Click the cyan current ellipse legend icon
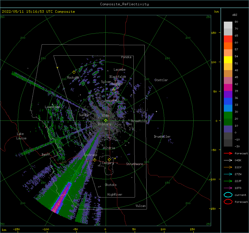The image size is (249, 233). point(228,195)
